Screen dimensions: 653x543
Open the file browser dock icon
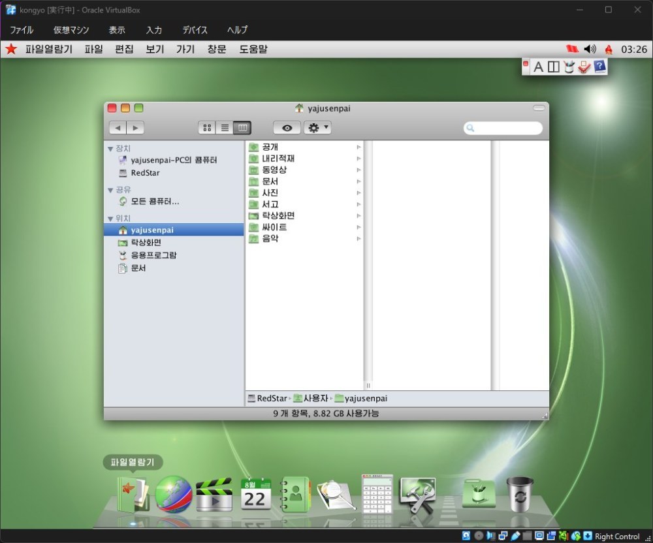pyautogui.click(x=133, y=495)
